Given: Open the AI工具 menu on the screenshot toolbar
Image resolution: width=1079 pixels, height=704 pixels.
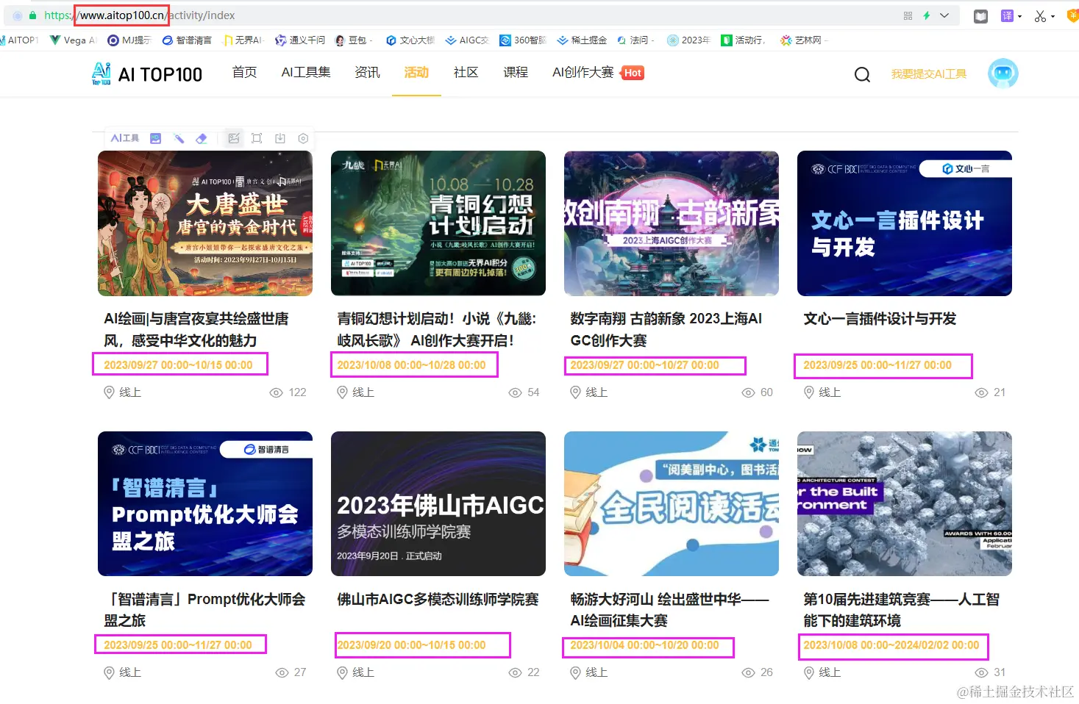Looking at the screenshot, I should coord(124,137).
